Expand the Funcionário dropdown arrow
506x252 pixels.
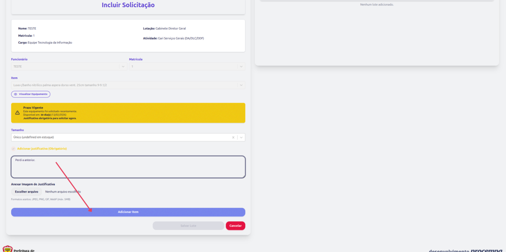(123, 67)
